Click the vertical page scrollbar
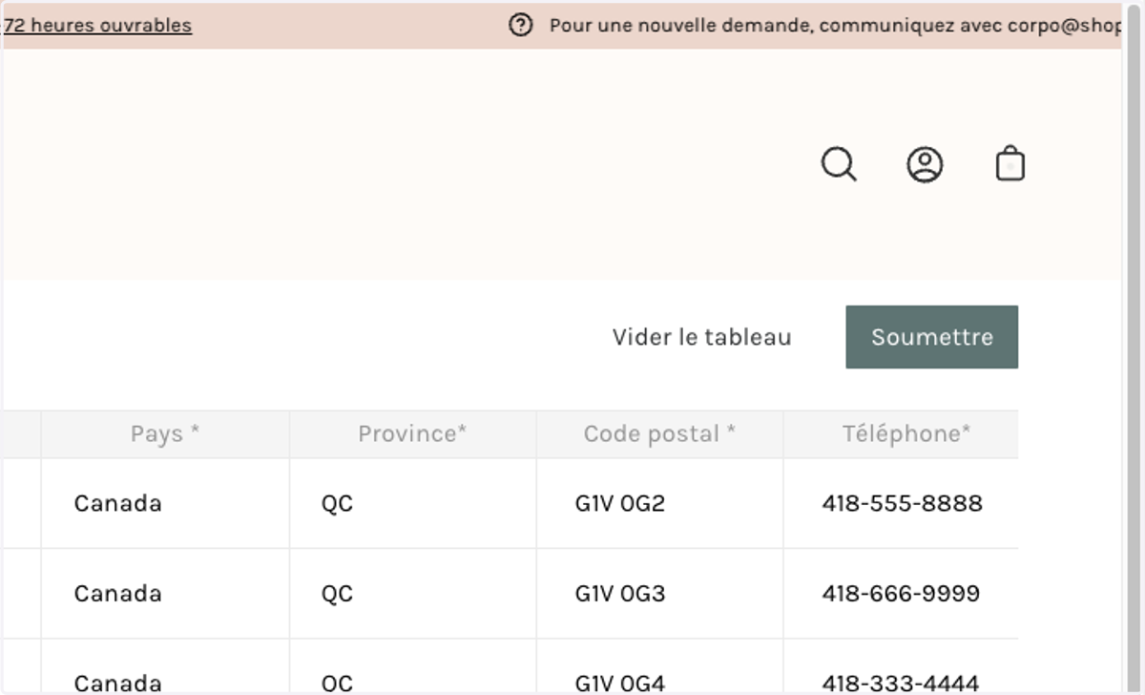1145x695 pixels. (x=1133, y=347)
